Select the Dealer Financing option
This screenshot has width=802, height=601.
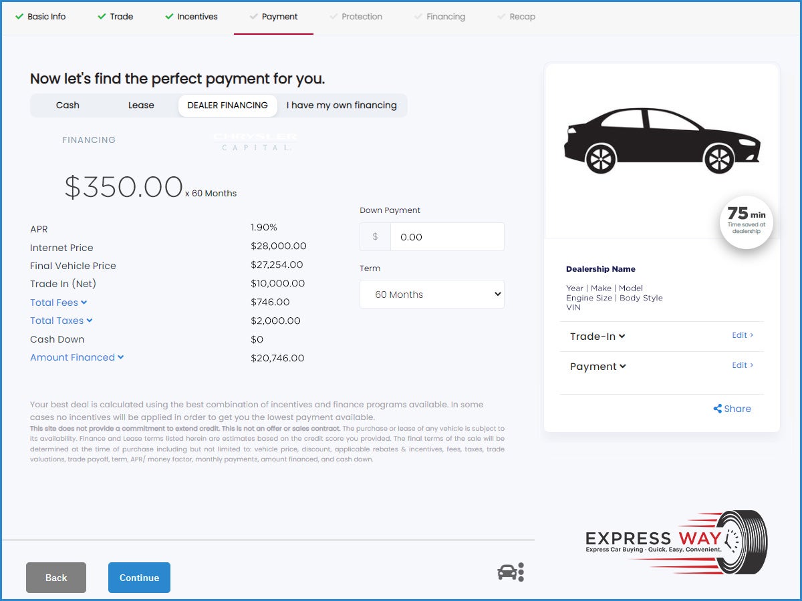click(227, 106)
